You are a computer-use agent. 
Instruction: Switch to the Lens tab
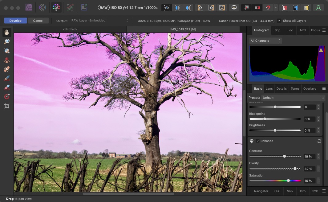click(x=269, y=88)
